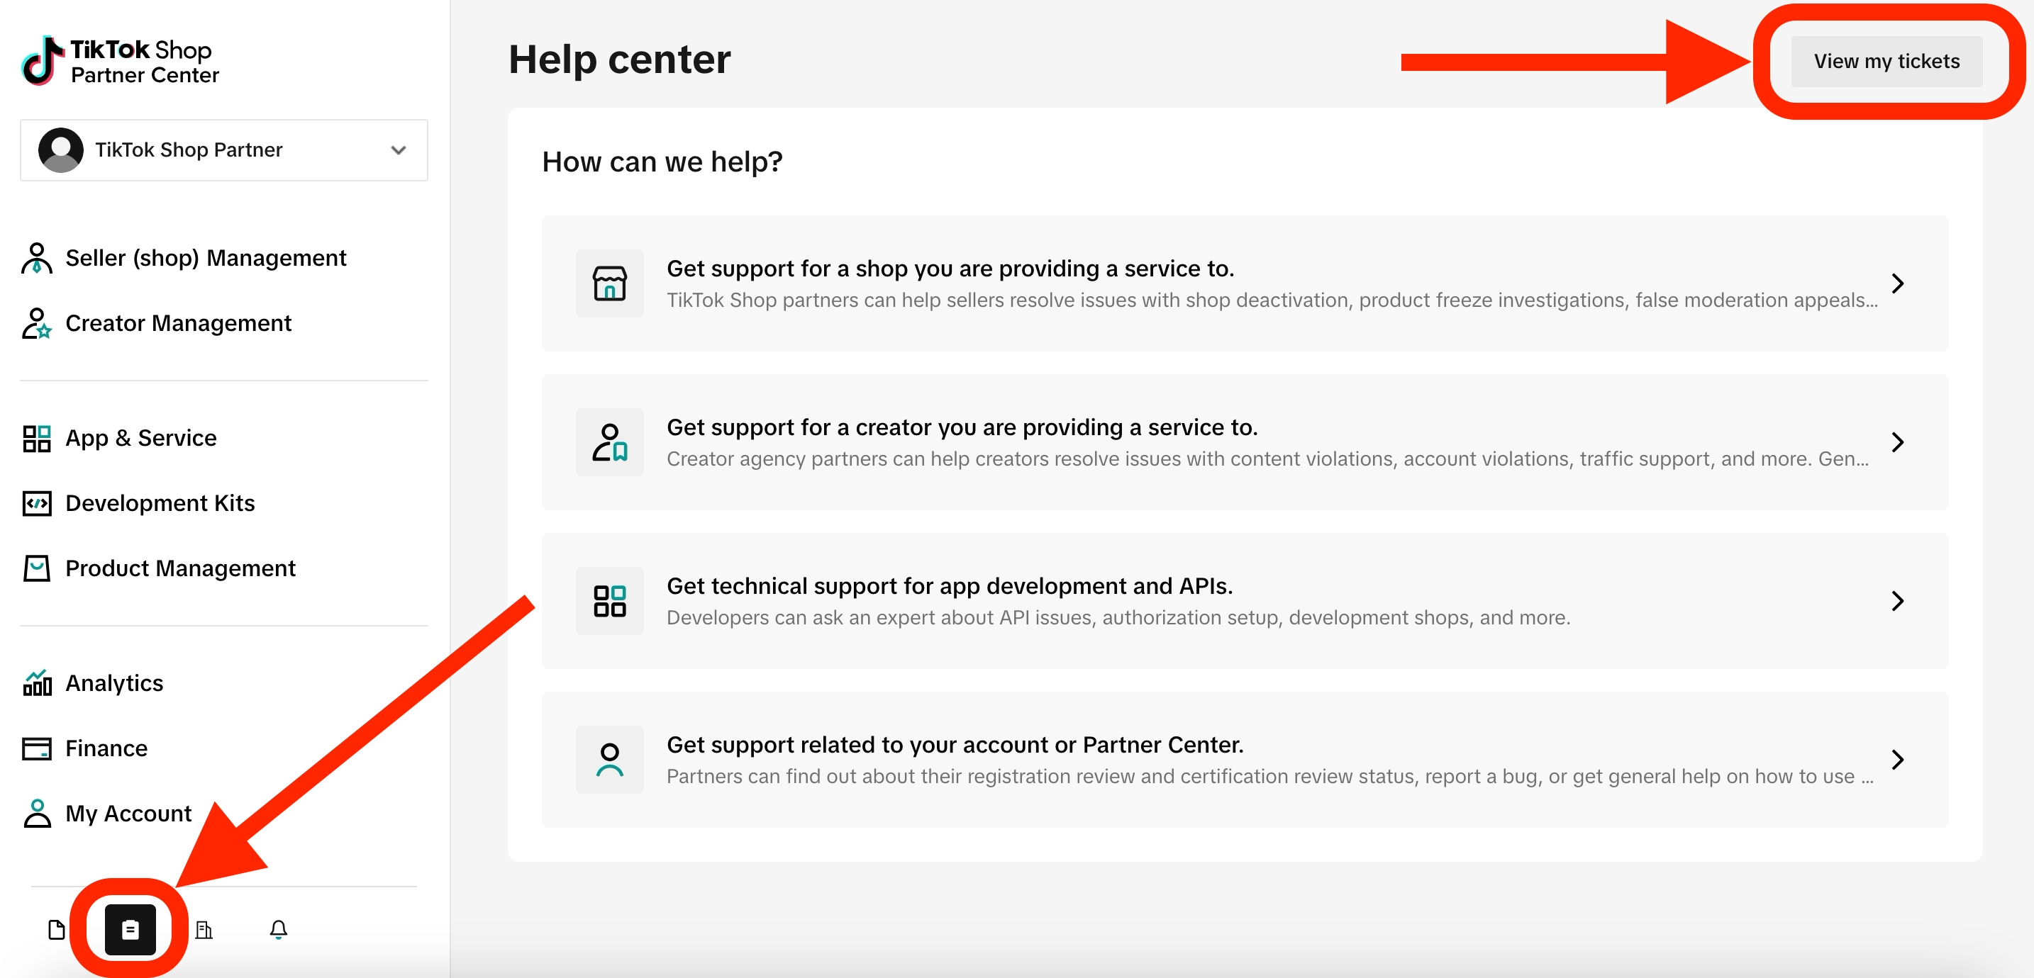This screenshot has height=978, width=2034.
Task: Click the shop storefront icon
Action: tap(610, 283)
